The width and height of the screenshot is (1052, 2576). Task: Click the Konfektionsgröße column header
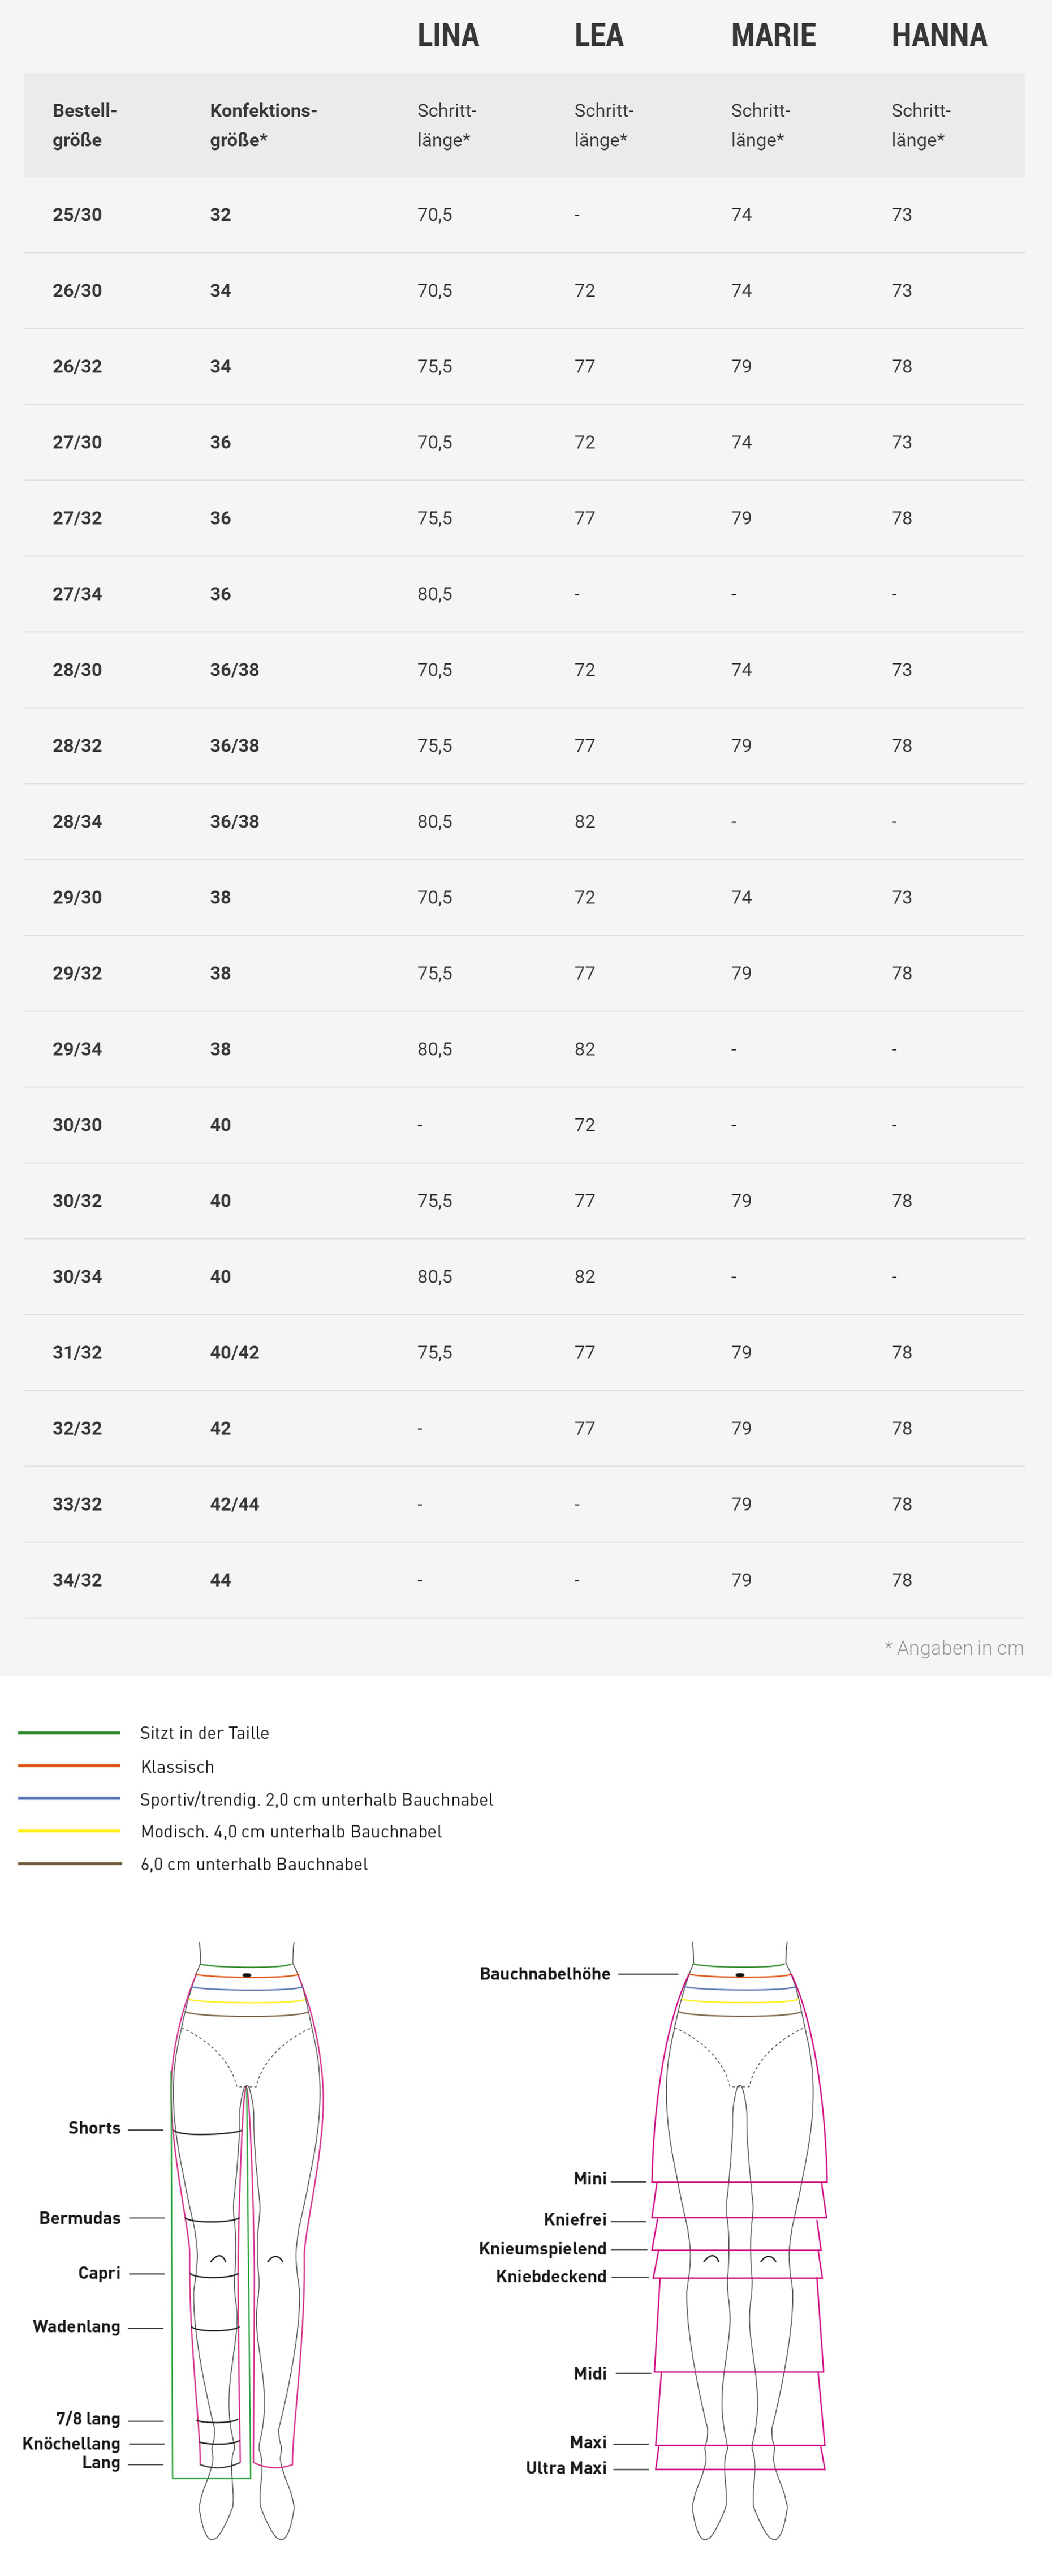point(263,125)
